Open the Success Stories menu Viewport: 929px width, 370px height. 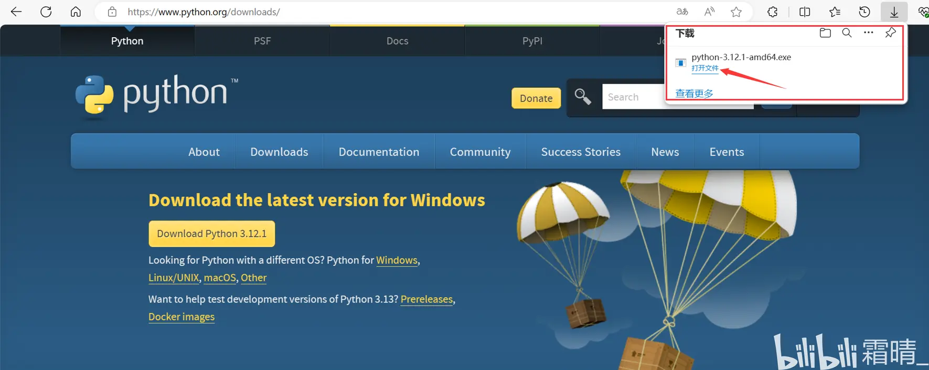click(x=581, y=152)
